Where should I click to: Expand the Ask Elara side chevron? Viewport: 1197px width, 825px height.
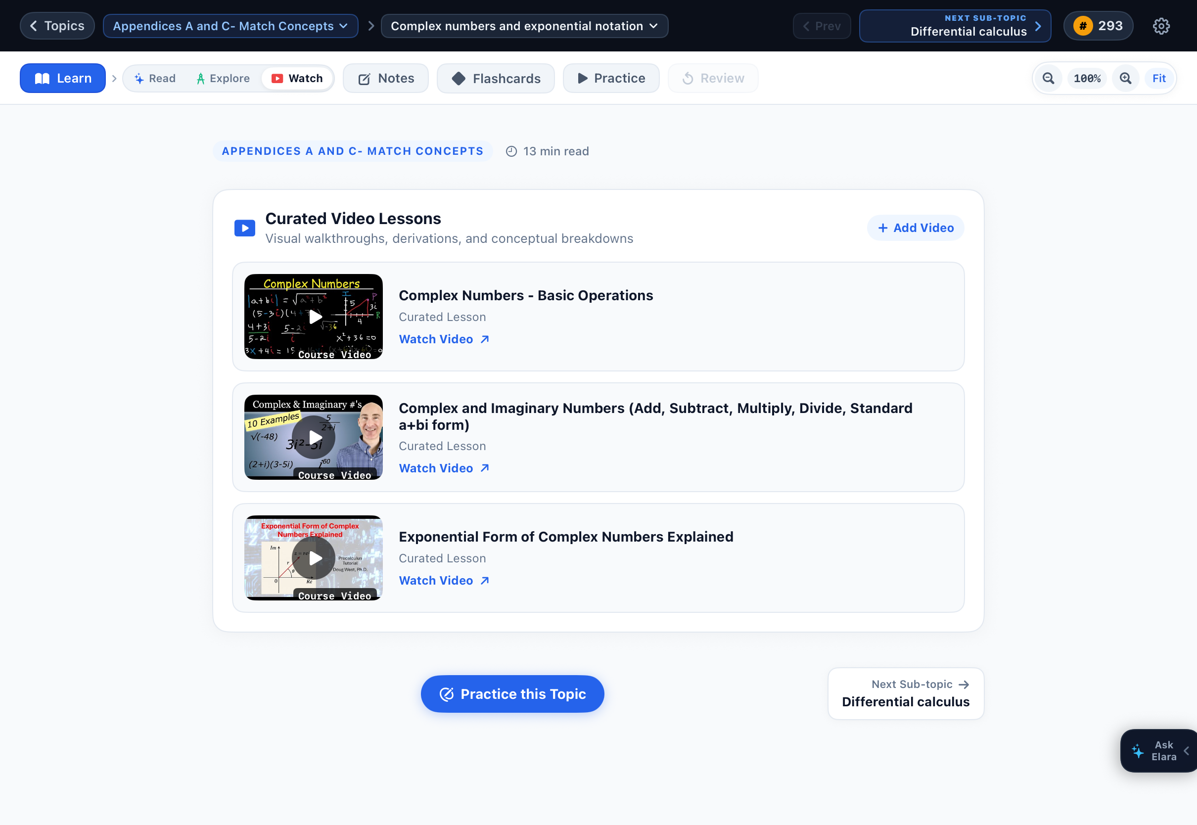(x=1186, y=751)
